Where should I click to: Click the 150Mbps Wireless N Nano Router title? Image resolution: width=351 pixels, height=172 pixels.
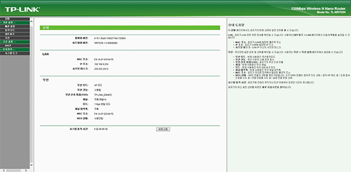click(318, 9)
